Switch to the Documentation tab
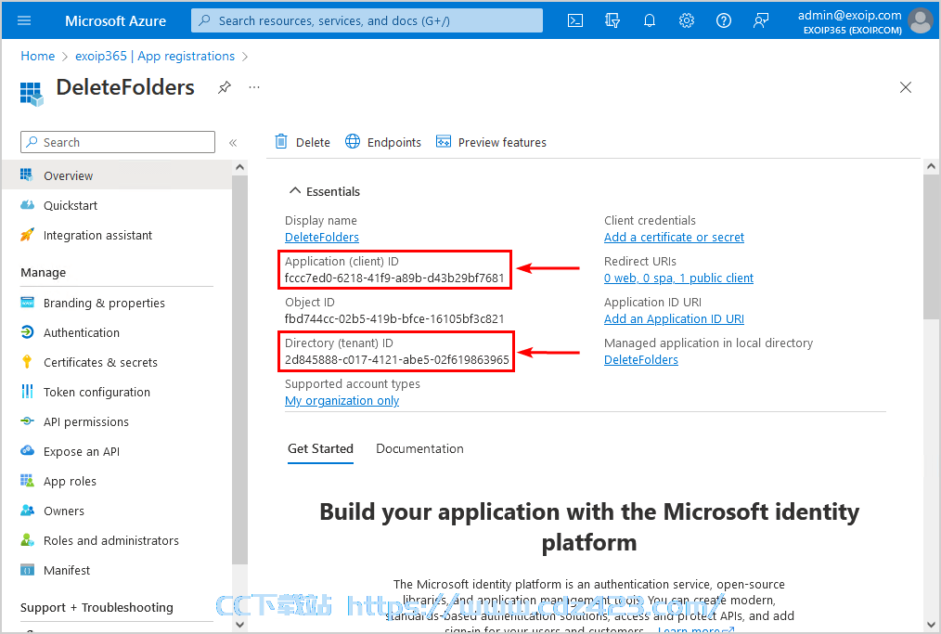This screenshot has height=634, width=941. pos(419,449)
